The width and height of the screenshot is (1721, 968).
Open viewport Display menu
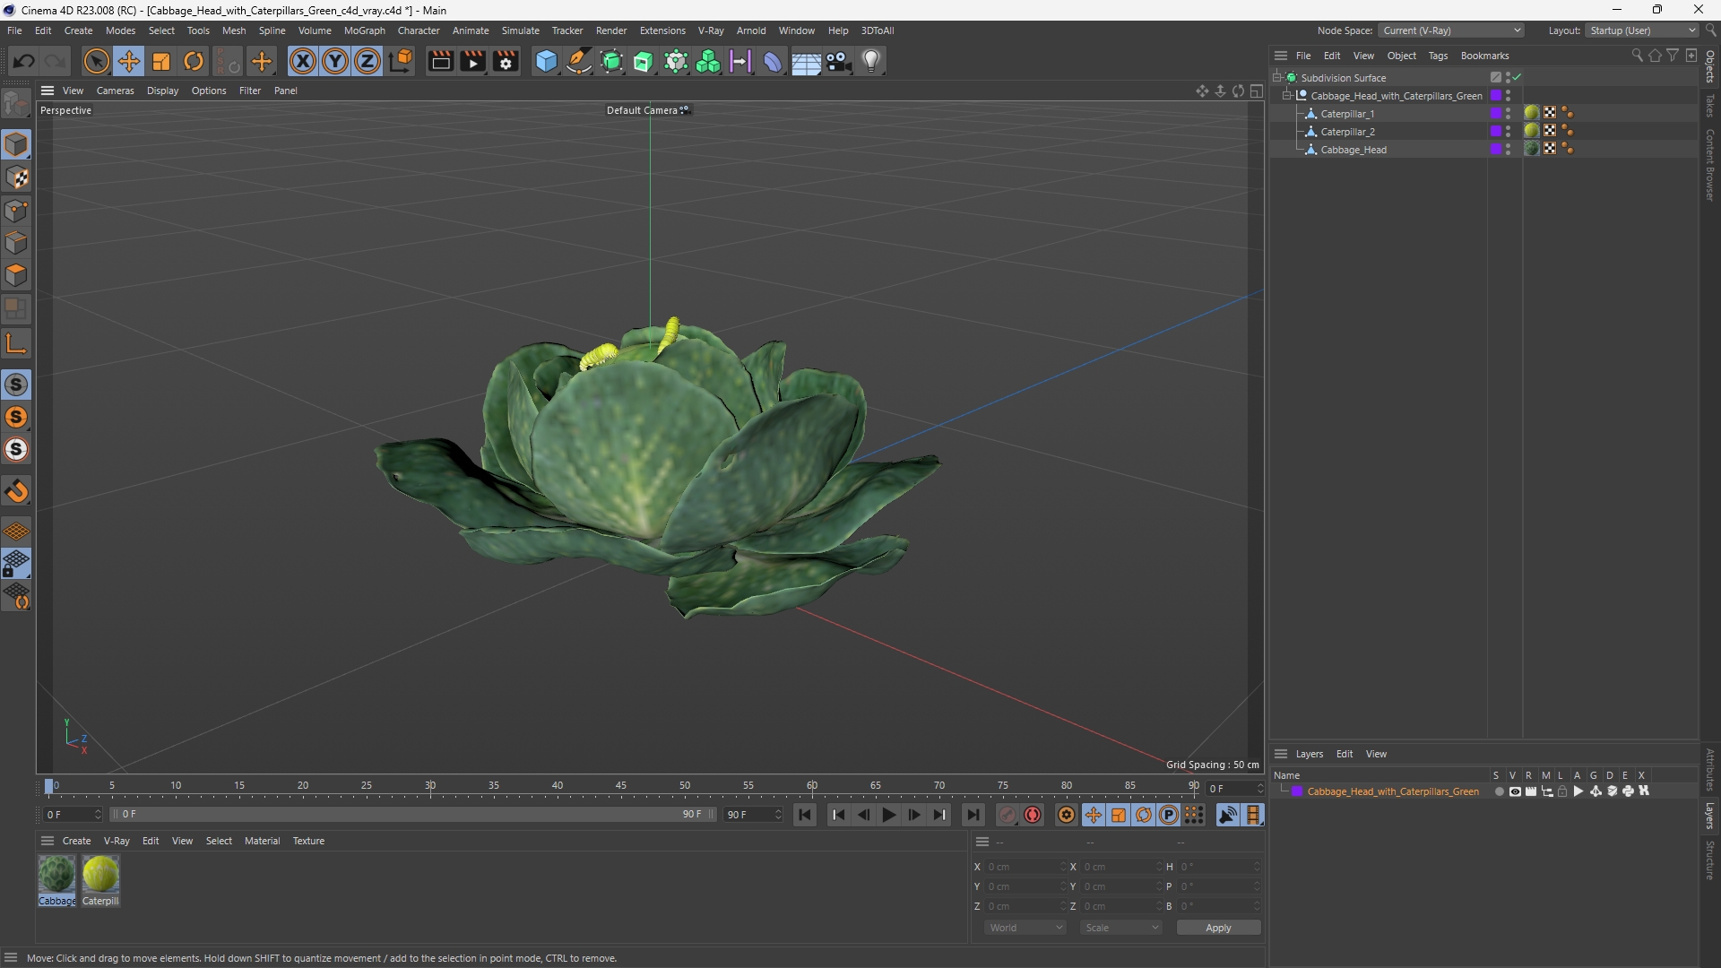pyautogui.click(x=162, y=91)
